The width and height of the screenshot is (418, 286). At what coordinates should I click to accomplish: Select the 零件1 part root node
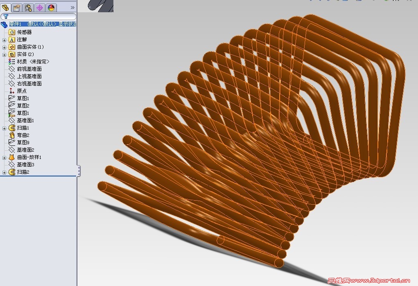38,24
